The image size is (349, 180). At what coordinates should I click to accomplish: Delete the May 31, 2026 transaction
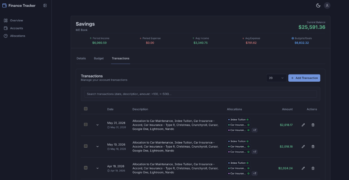(313, 125)
